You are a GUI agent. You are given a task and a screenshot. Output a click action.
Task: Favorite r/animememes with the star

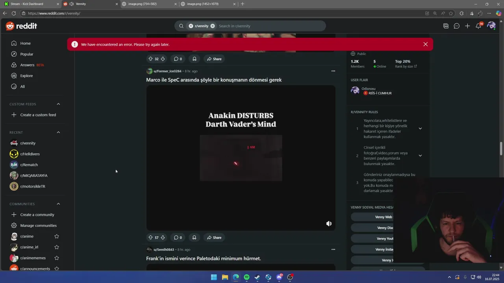click(57, 258)
